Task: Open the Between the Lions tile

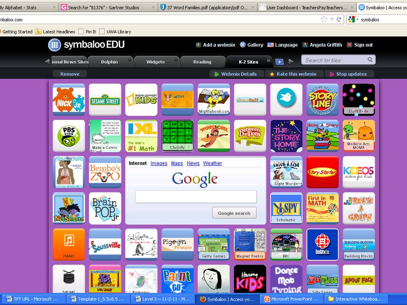Action: 250,136
